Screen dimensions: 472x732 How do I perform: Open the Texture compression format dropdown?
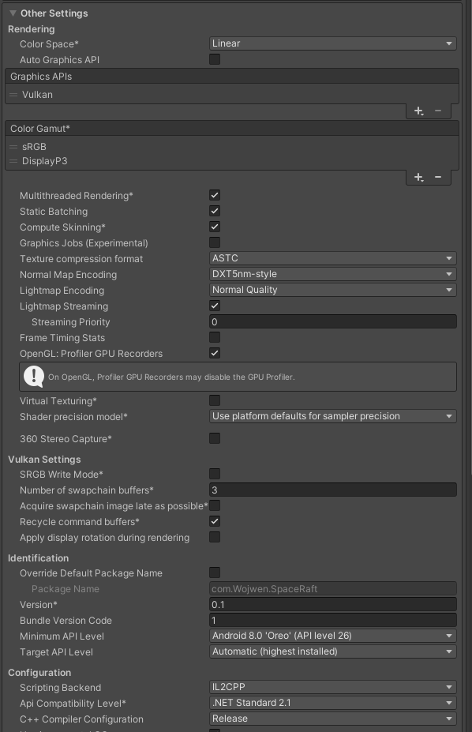332,258
